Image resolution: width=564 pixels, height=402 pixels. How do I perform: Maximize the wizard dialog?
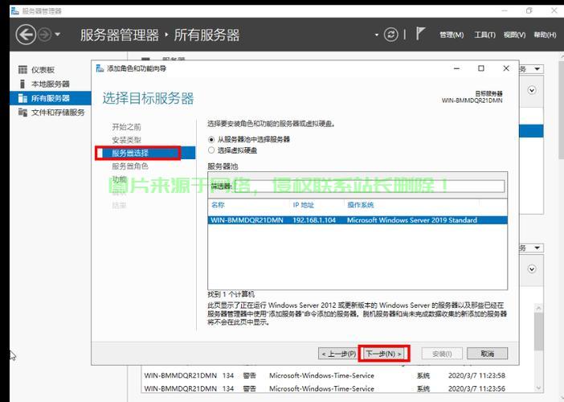coord(481,68)
